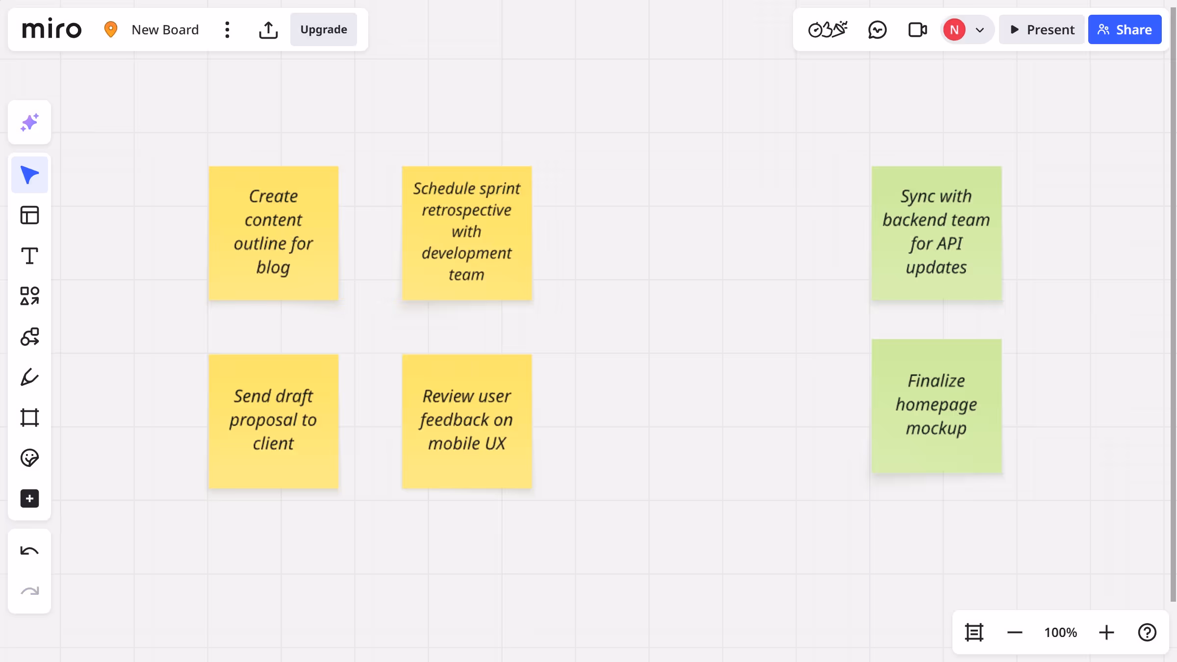Open the board options menu
Viewport: 1177px width, 662px height.
click(x=227, y=29)
